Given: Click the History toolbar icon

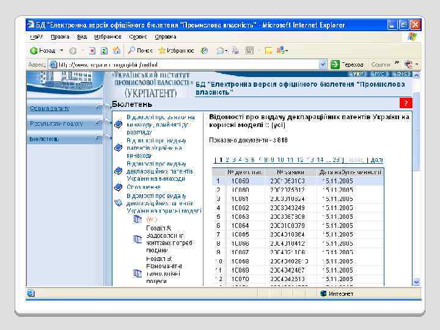Looking at the screenshot, I should click(204, 51).
